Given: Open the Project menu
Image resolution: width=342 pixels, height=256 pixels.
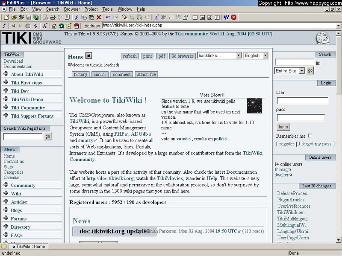Looking at the screenshot, I should pos(91,9).
